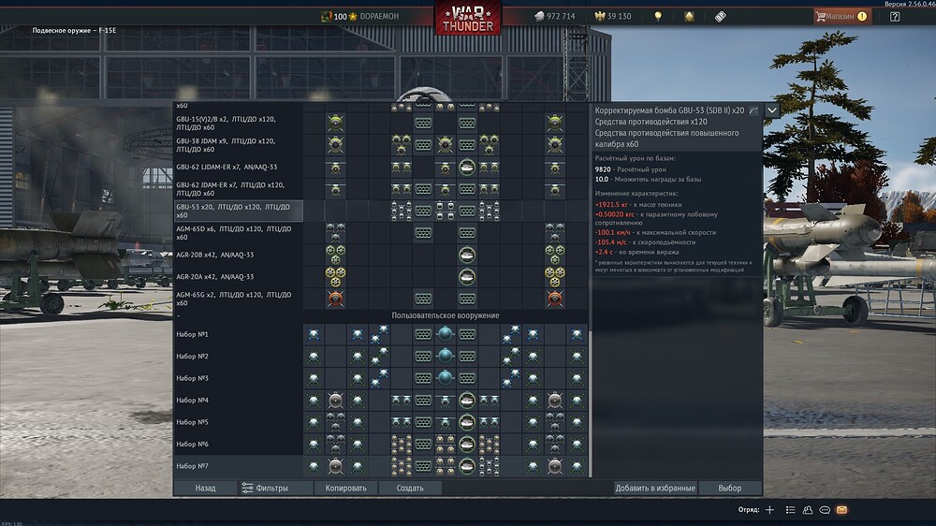Select the AGM-65D x6 preset row
The width and height of the screenshot is (936, 526).
[238, 233]
